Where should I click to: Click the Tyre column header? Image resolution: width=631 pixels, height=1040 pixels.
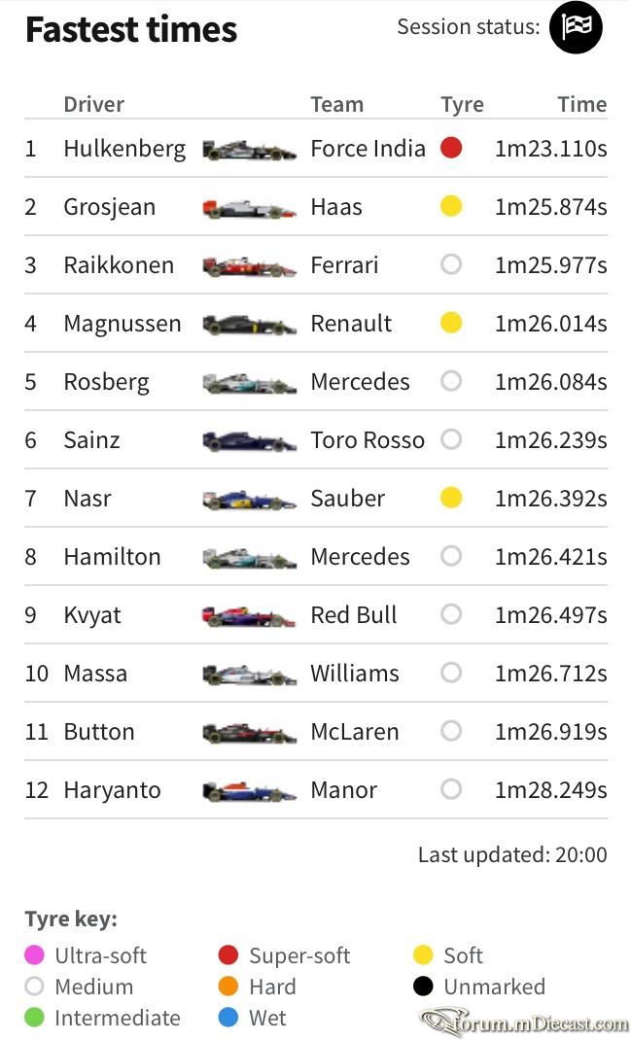(x=463, y=105)
